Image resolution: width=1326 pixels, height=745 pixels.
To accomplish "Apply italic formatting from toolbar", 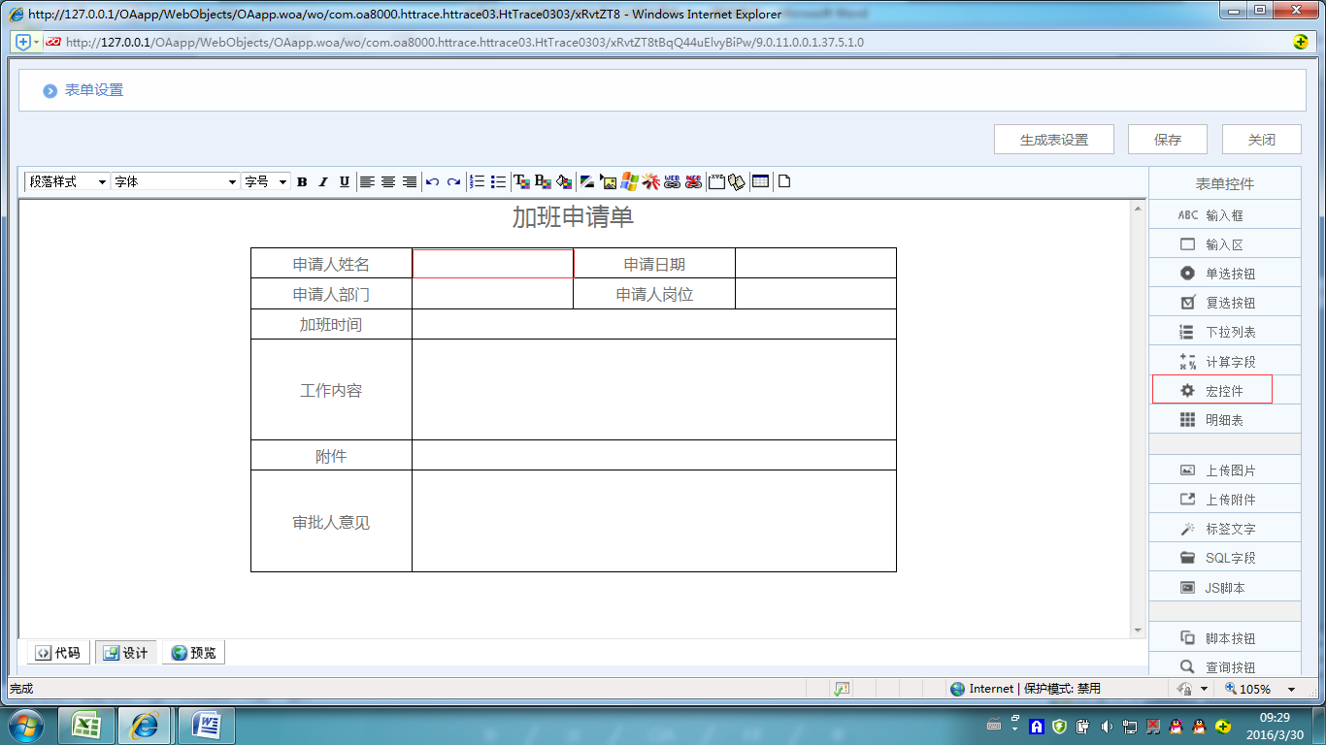I will 323,181.
